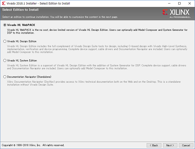Cancel the Vivado installation
The height and width of the screenshot is (149, 195).
click(x=186, y=145)
